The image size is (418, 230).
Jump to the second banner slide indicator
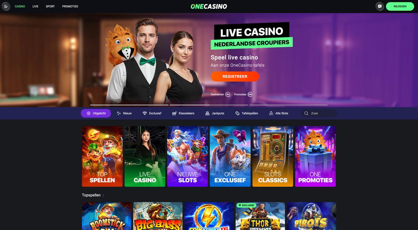click(209, 105)
